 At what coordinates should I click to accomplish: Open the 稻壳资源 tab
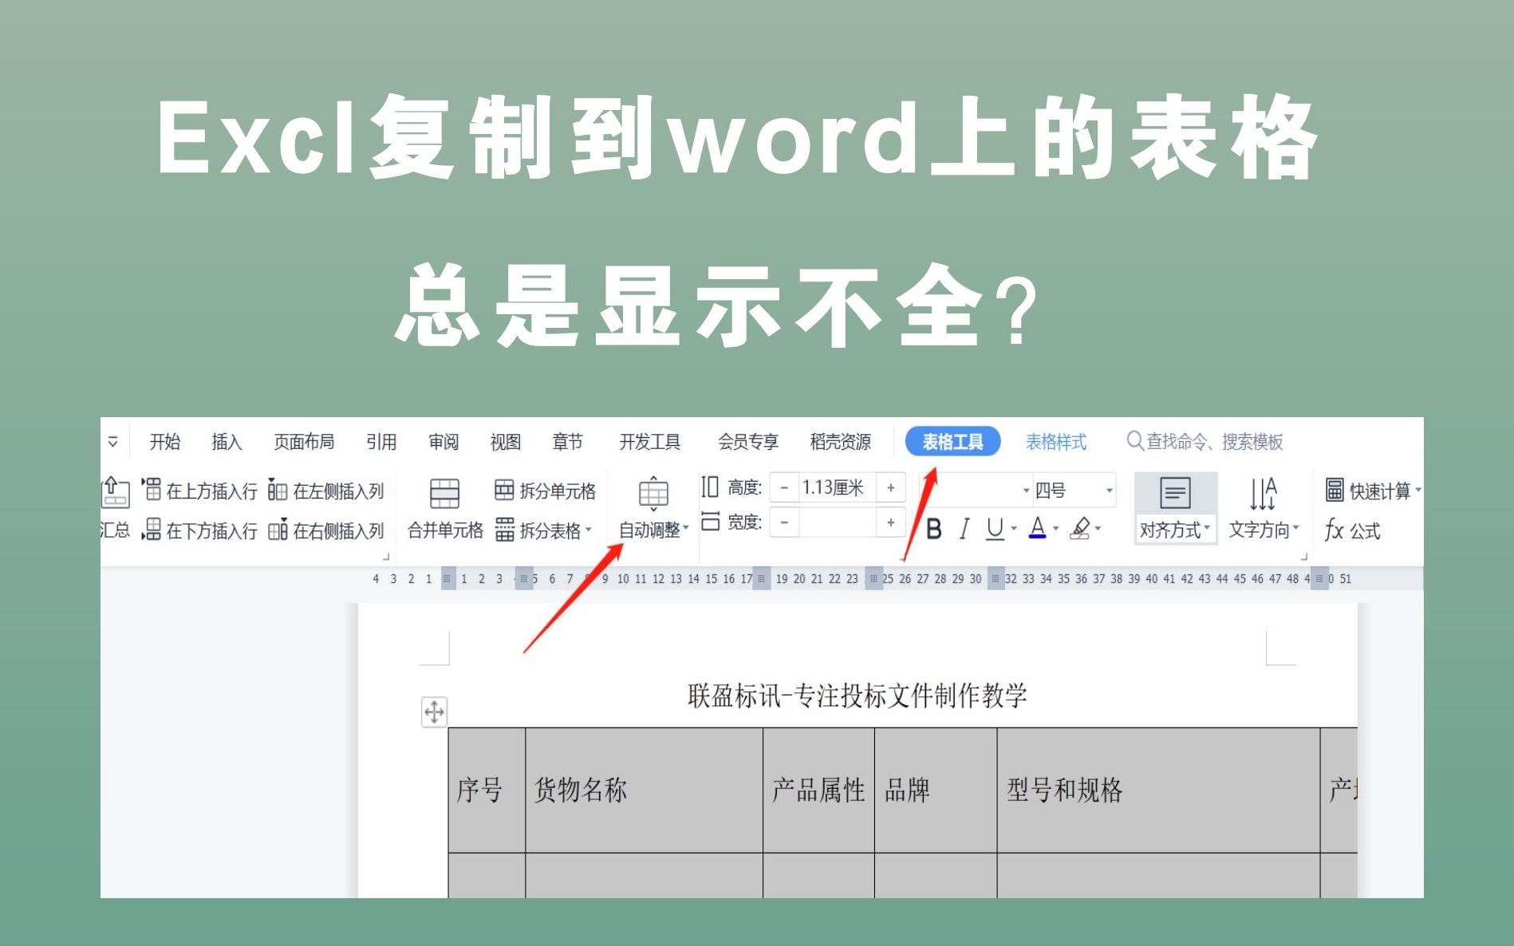pyautogui.click(x=841, y=441)
